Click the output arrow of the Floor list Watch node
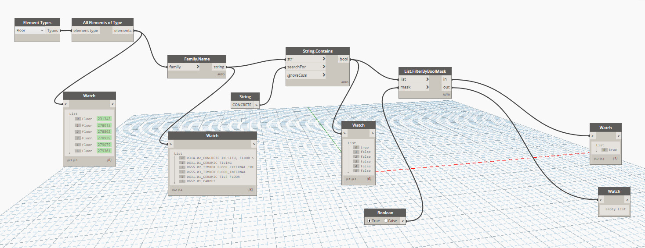The width and height of the screenshot is (645, 248). tap(112, 104)
